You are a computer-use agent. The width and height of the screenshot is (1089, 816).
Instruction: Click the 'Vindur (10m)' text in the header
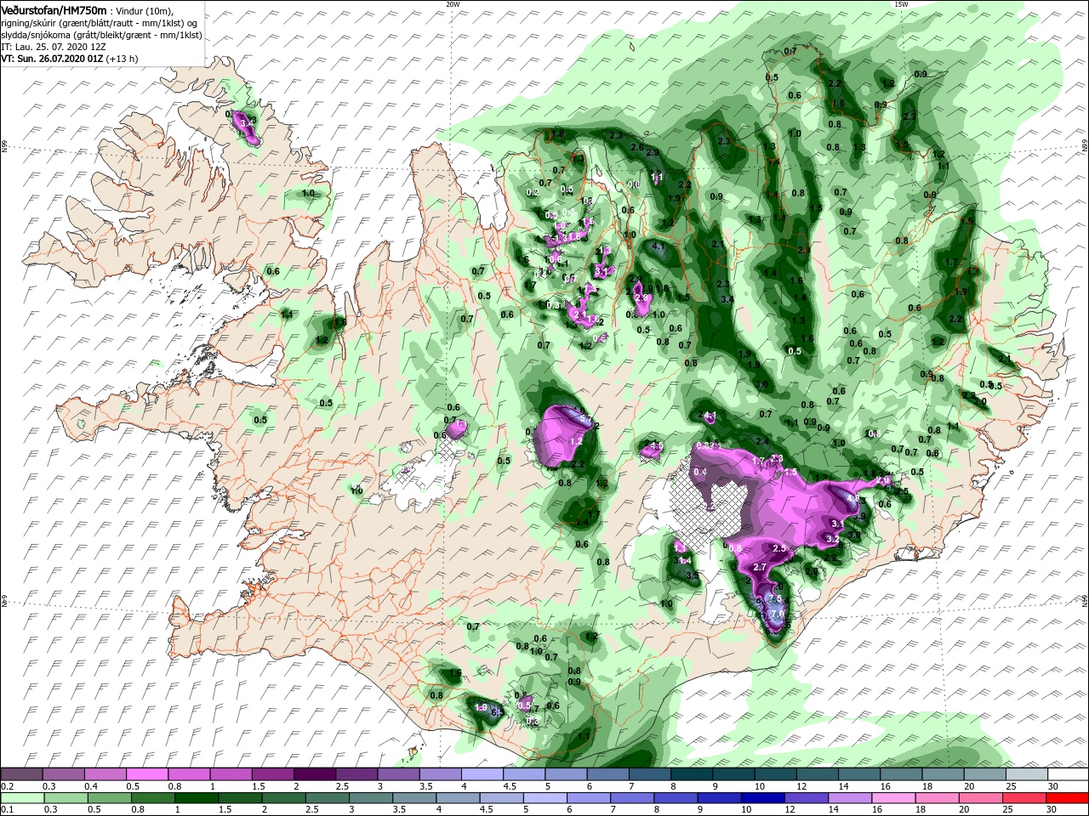pyautogui.click(x=145, y=10)
